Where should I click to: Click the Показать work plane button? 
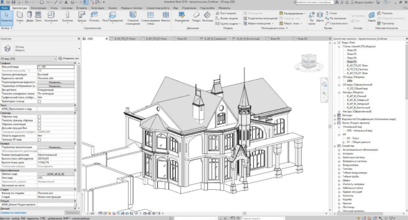(385, 13)
